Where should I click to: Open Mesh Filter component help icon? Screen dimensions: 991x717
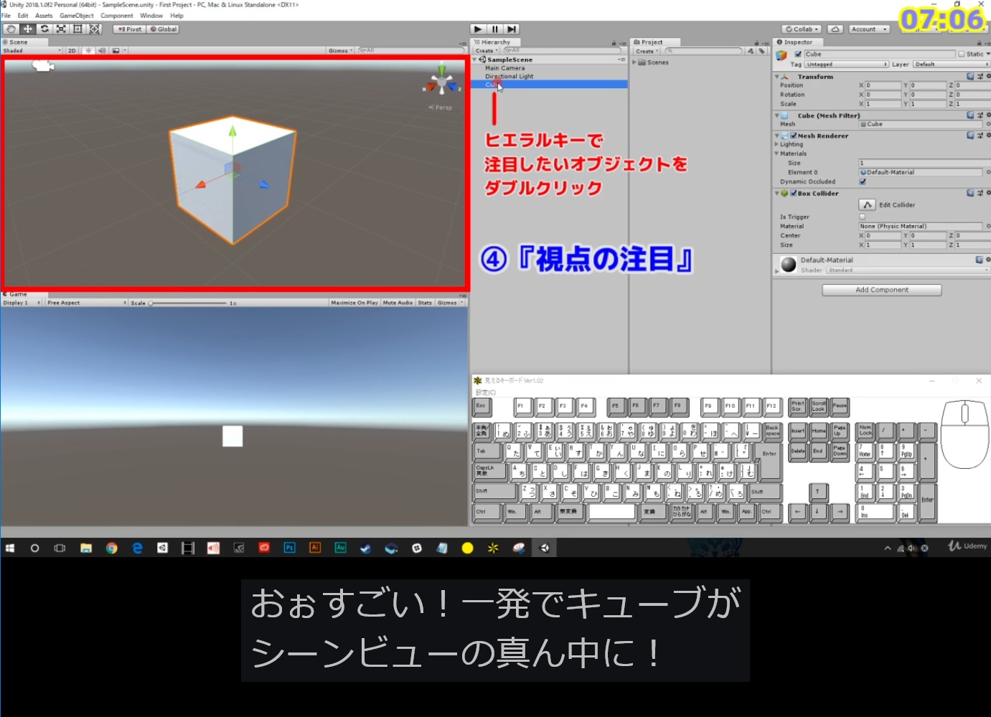click(970, 115)
